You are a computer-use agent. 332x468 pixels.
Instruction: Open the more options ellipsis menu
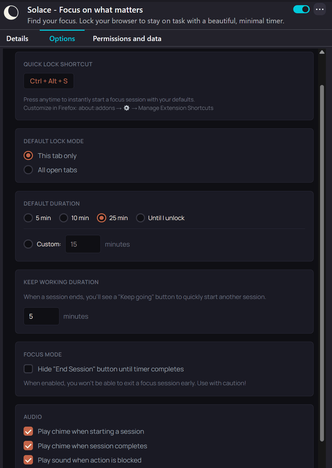320,9
